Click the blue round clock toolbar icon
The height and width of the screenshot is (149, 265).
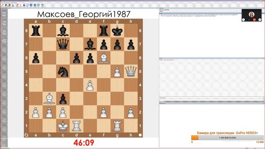point(28,5)
